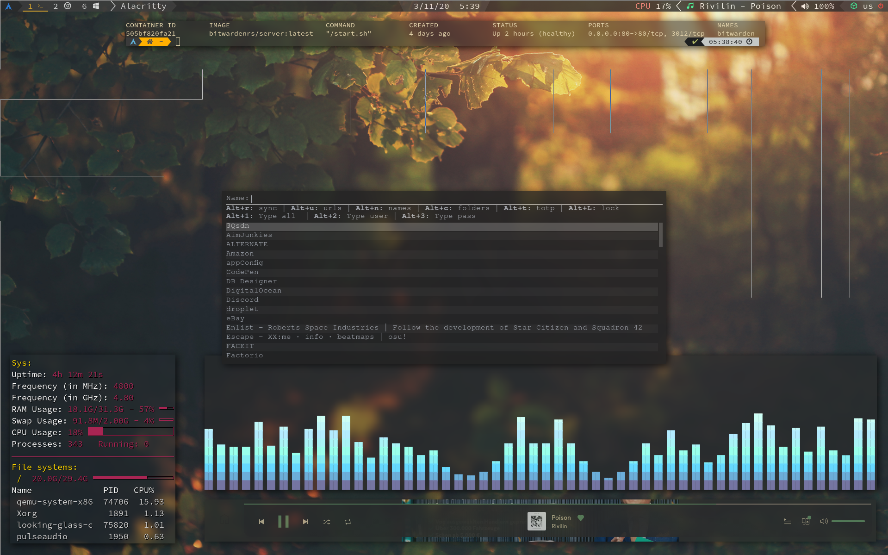Skip to previous track in music player
Viewport: 888px width, 555px height.
coord(261,522)
